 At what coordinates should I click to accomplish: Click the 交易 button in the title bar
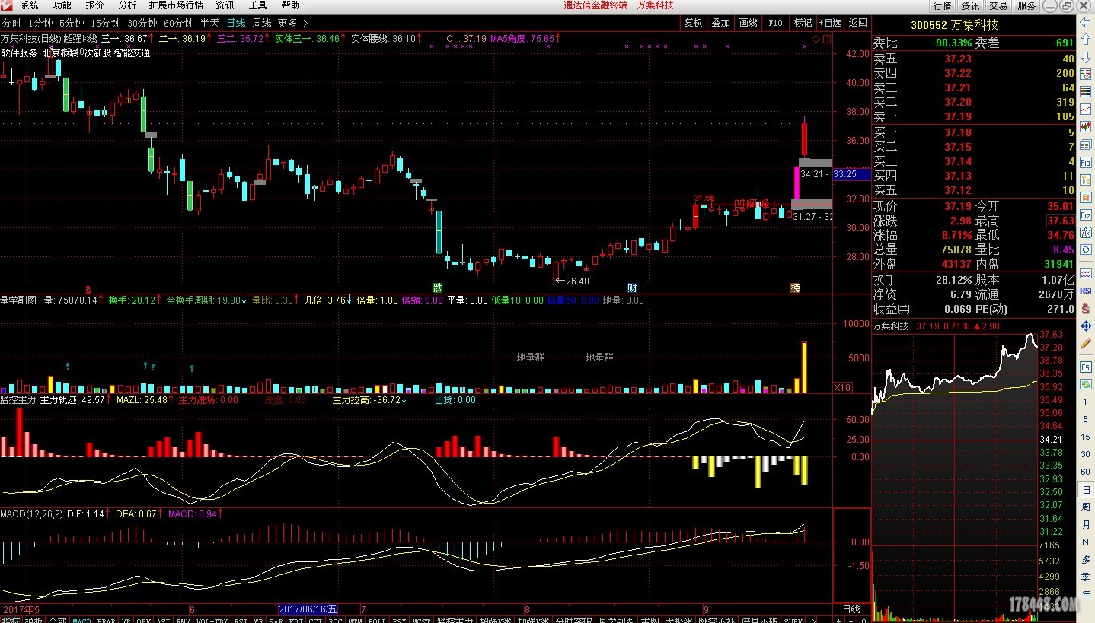pyautogui.click(x=998, y=5)
